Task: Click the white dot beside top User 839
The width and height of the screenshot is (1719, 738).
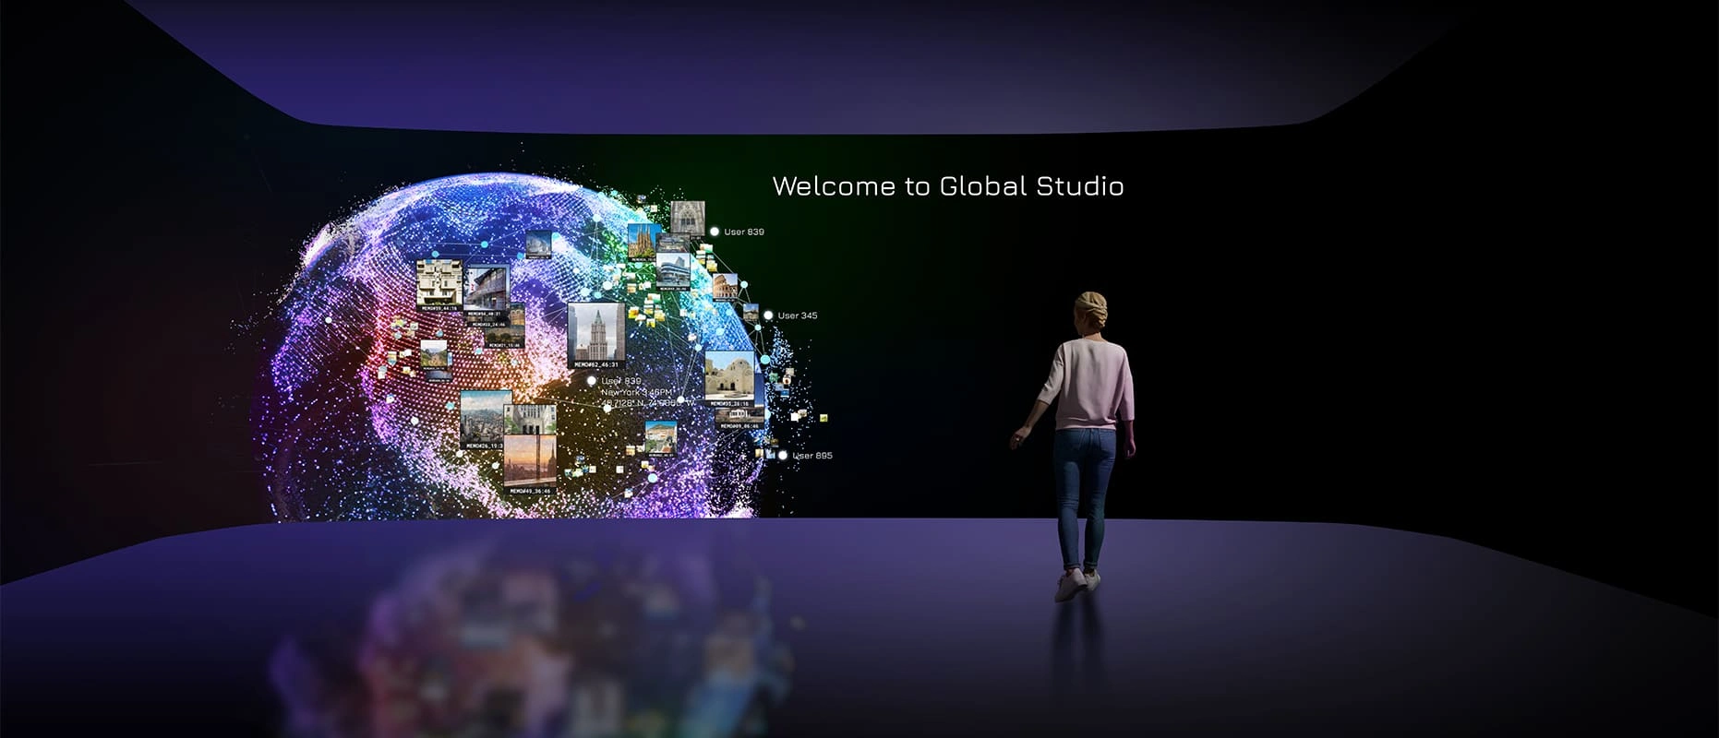Action: [x=715, y=232]
